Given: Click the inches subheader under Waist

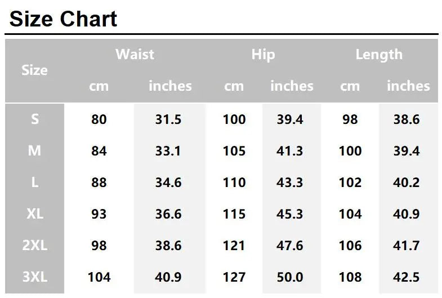Looking at the screenshot, I should (170, 86).
